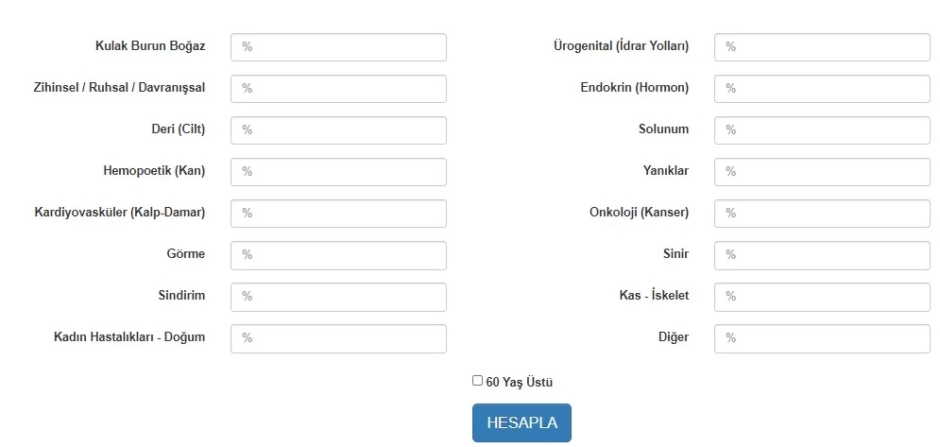Select the Kas - İskelet field
The image size is (940, 447).
point(822,297)
